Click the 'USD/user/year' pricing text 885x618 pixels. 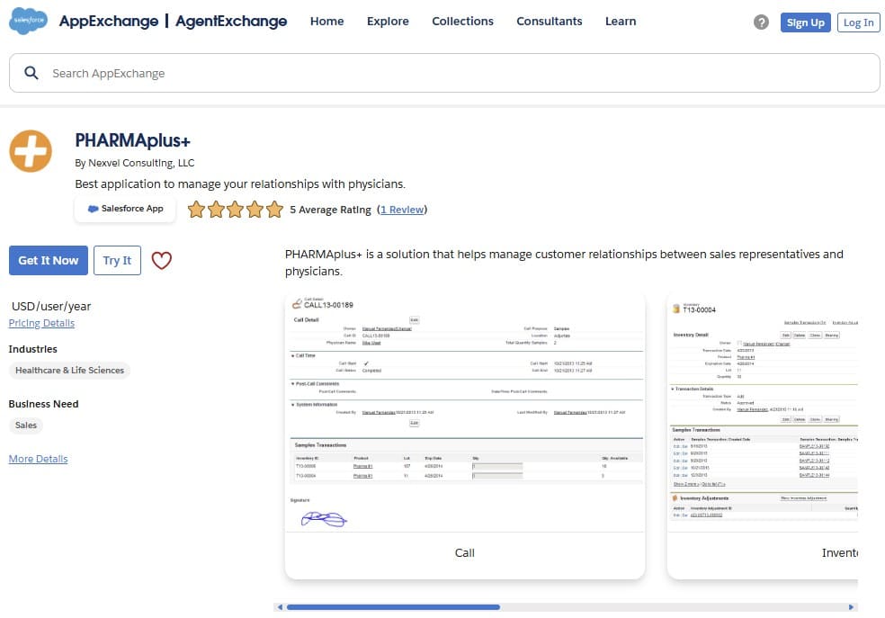click(x=51, y=306)
